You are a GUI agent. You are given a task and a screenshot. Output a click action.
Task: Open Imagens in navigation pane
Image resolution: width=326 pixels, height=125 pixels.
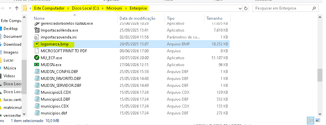click(x=11, y=52)
